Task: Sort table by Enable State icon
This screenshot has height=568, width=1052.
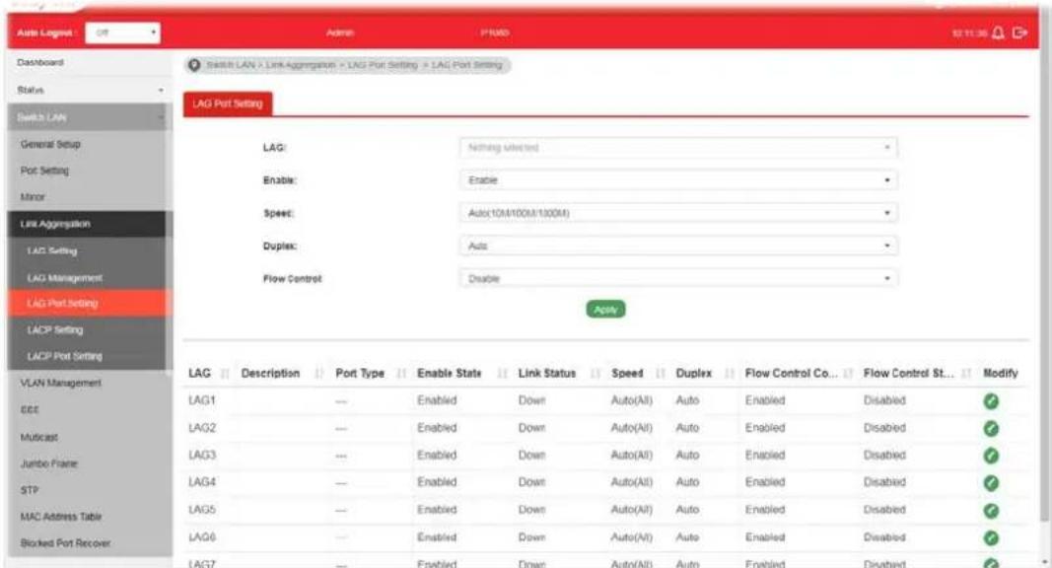Action: (x=503, y=374)
